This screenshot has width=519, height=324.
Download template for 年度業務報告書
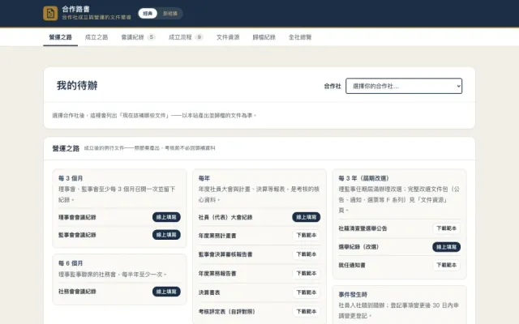(307, 274)
